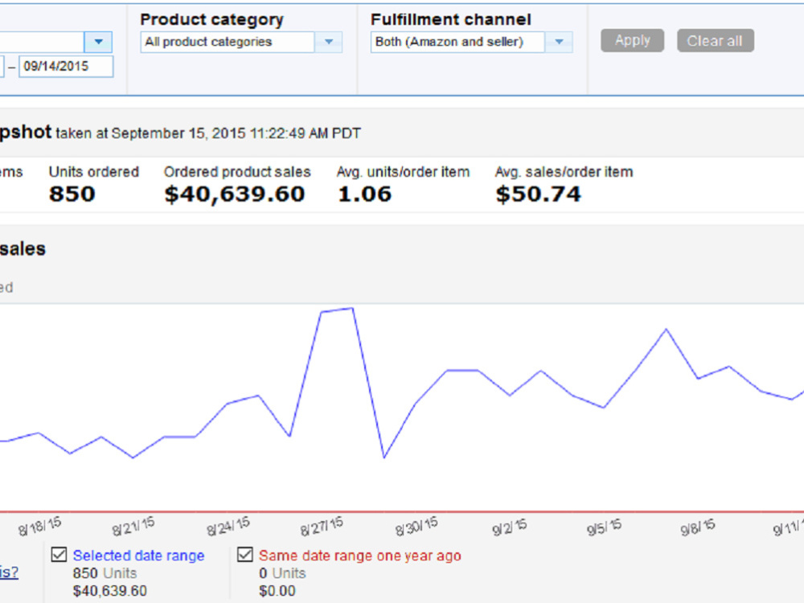Viewport: 804px width, 603px height.
Task: Open the date range dropdown arrow
Action: pos(98,42)
